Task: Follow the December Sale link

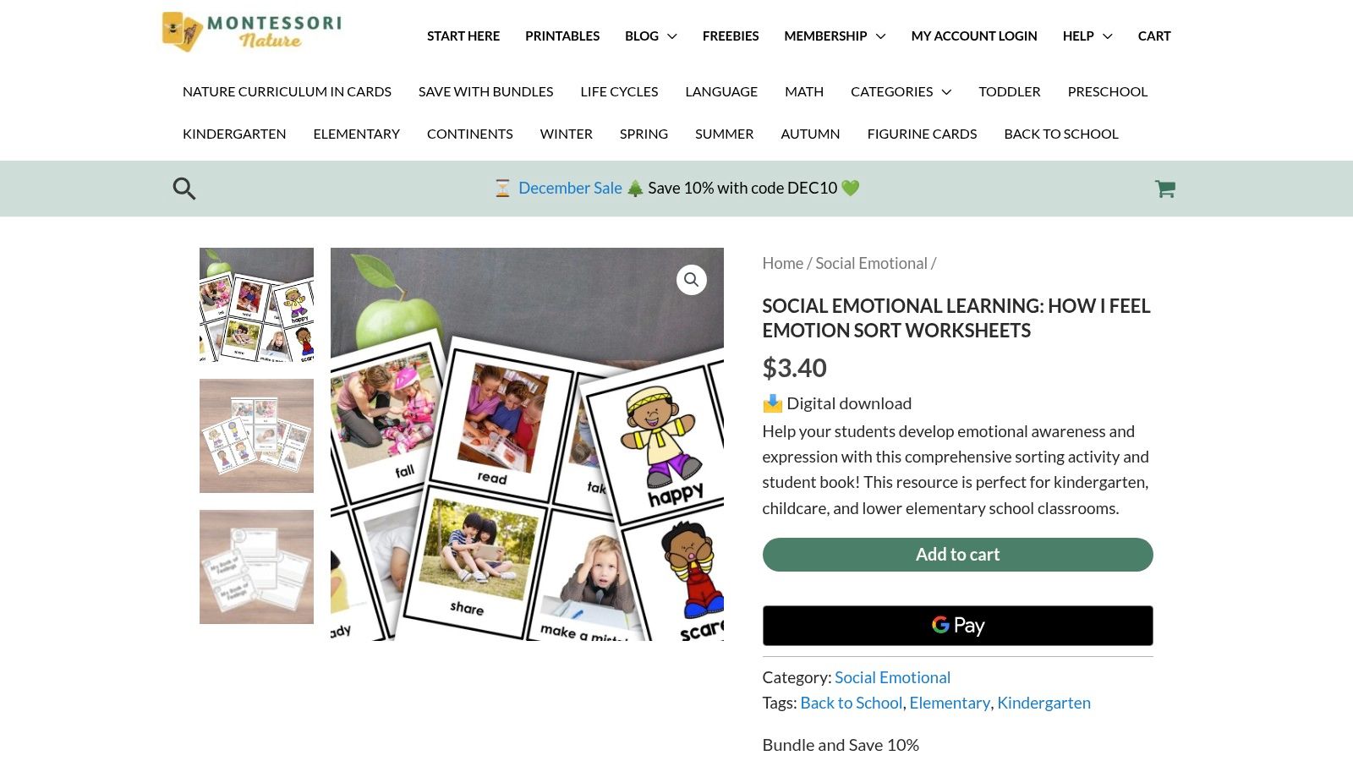Action: [x=570, y=188]
